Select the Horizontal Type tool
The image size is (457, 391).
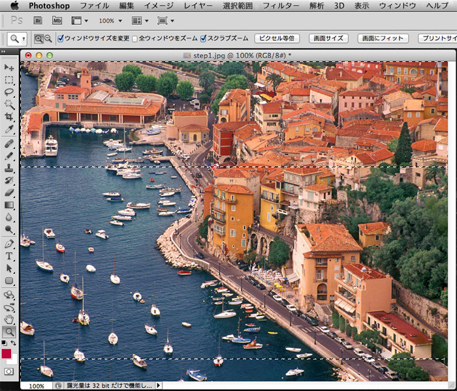click(9, 256)
